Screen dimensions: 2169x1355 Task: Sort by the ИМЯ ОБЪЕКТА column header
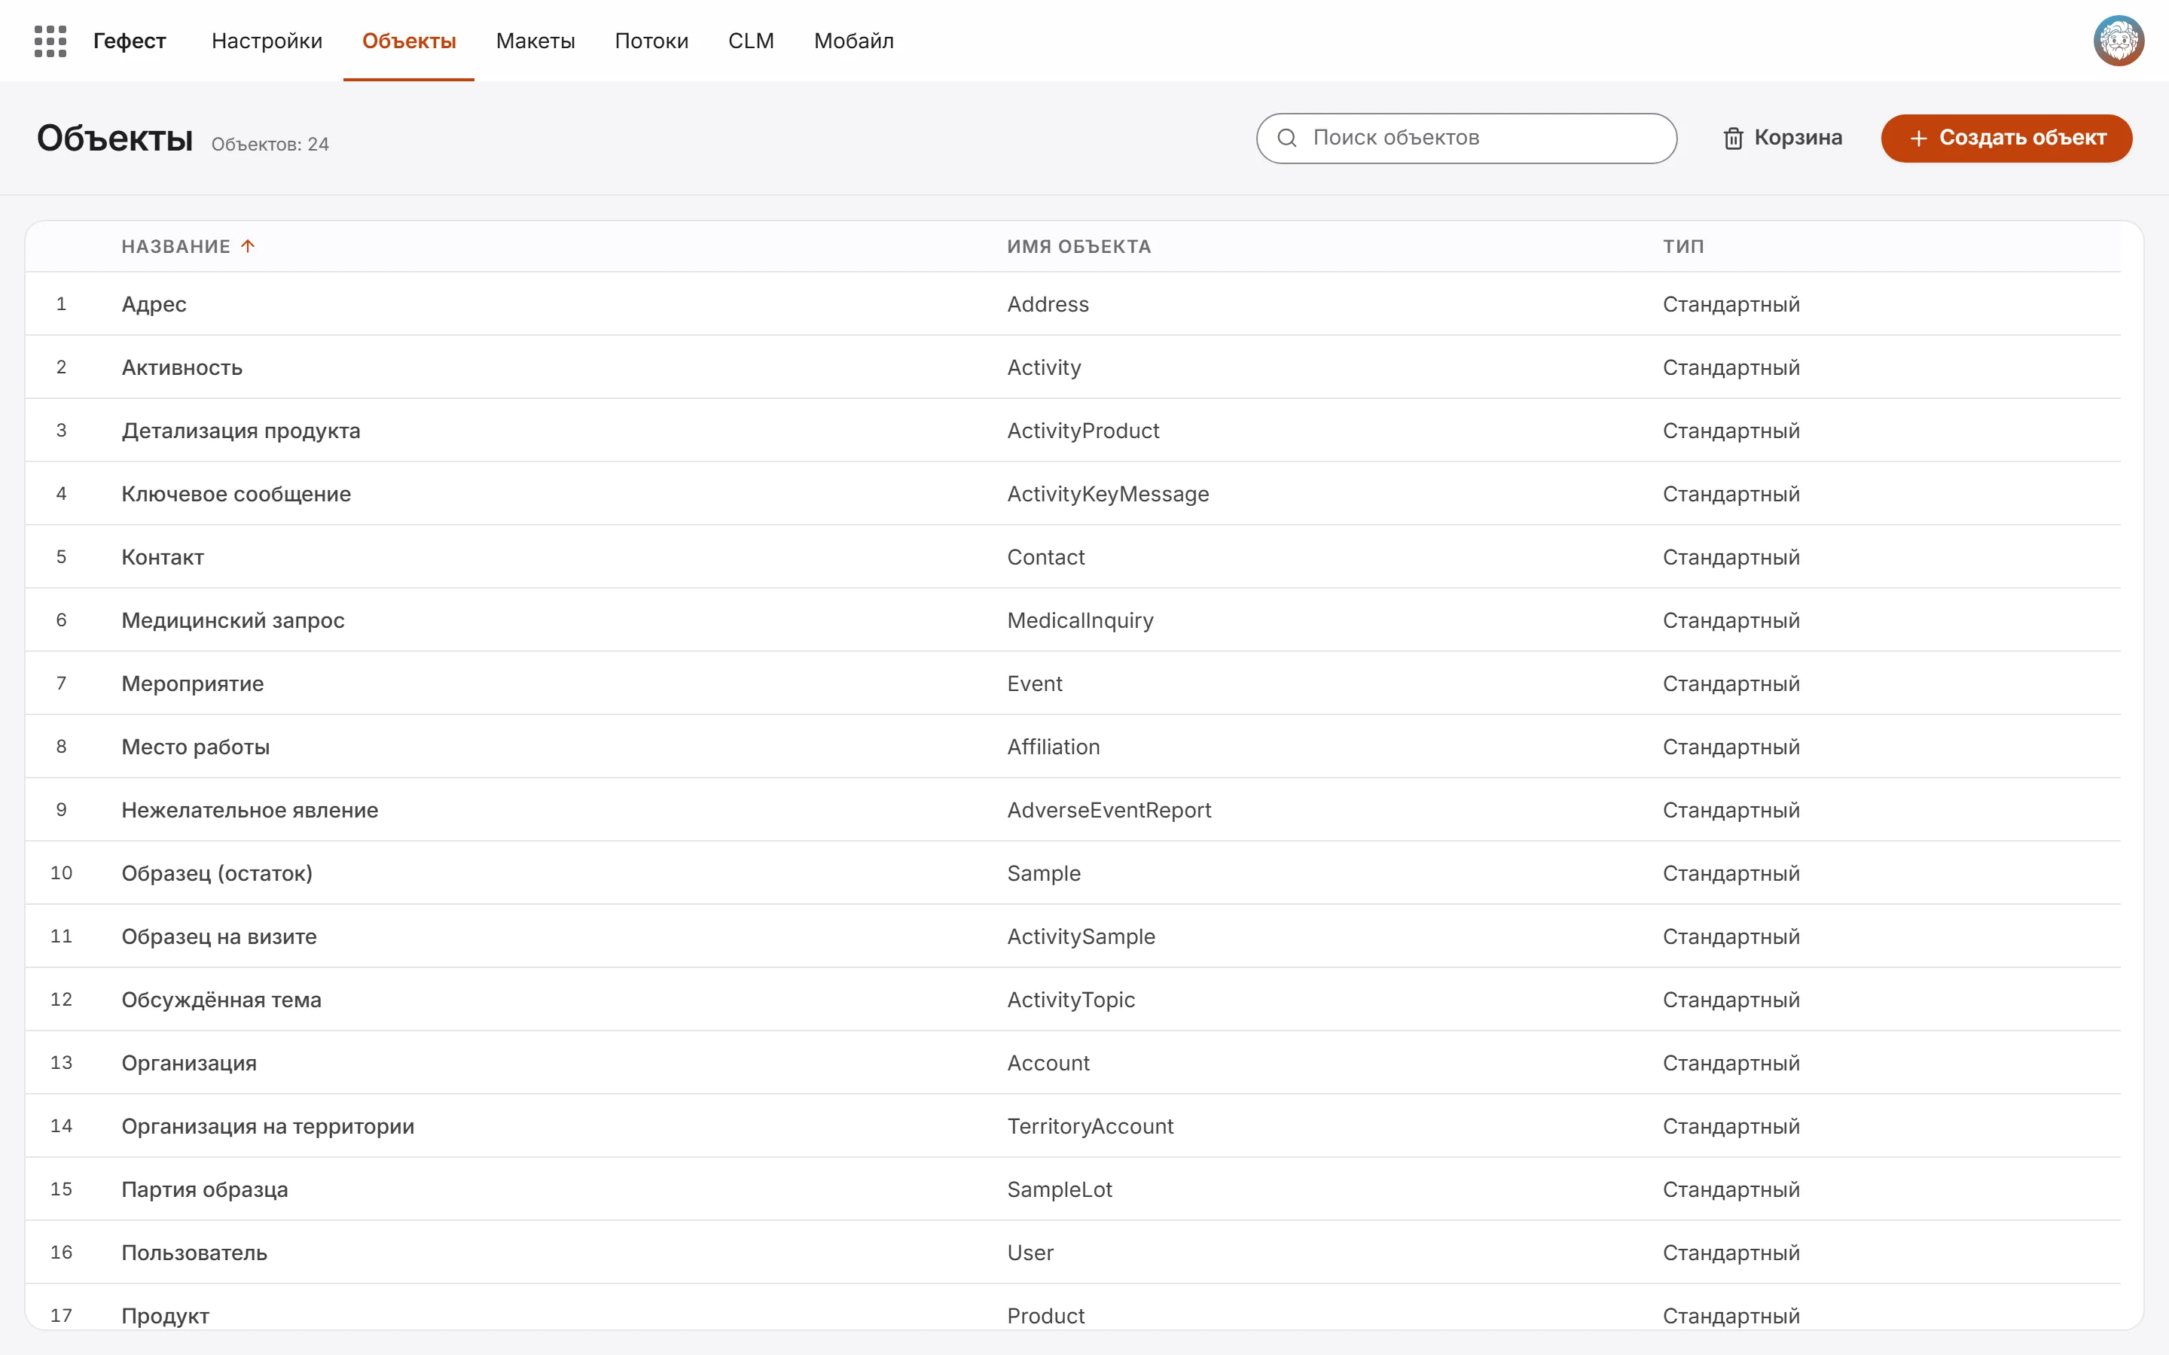pos(1079,246)
